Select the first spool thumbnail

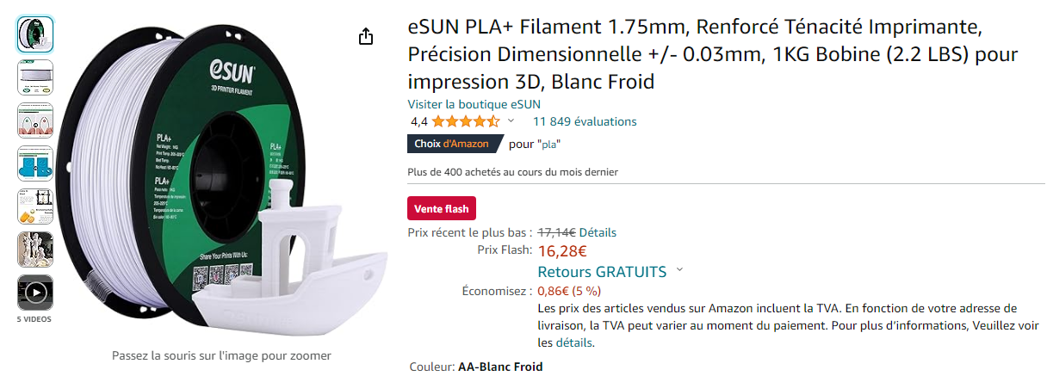(35, 34)
